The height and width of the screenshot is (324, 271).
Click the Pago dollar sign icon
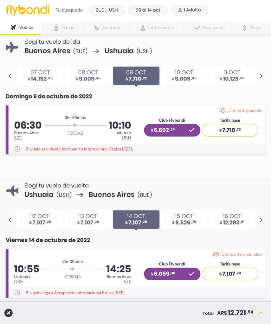pyautogui.click(x=244, y=28)
